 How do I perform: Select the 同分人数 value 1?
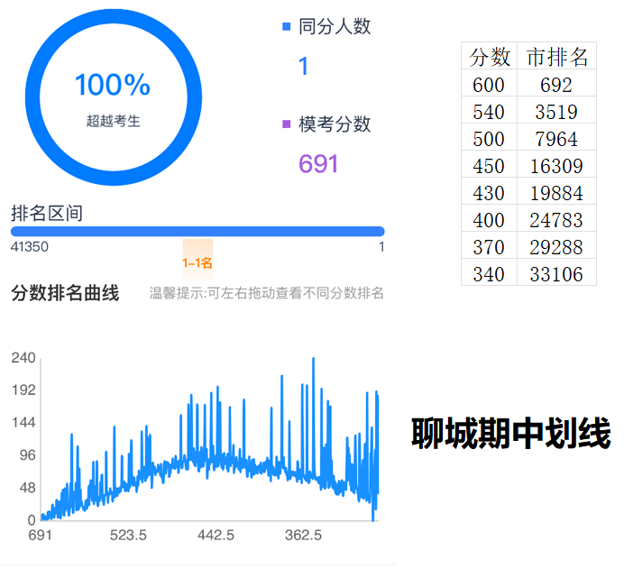[304, 66]
